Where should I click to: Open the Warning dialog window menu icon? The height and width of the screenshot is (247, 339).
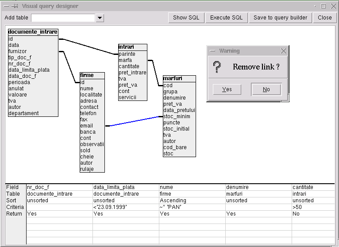213,51
